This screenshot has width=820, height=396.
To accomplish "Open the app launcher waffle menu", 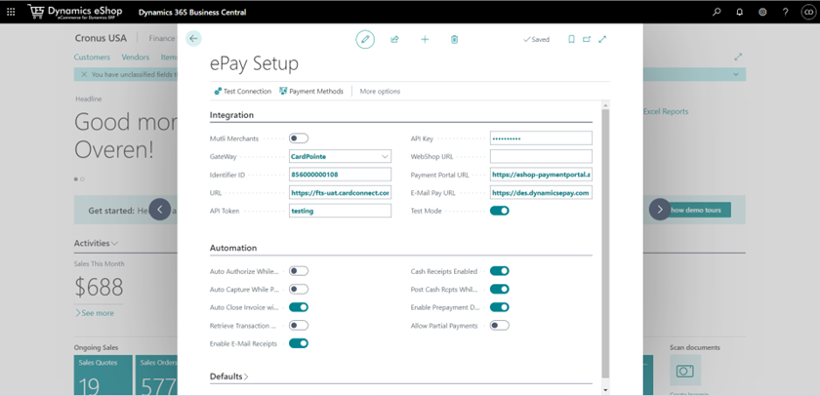I will click(x=11, y=12).
